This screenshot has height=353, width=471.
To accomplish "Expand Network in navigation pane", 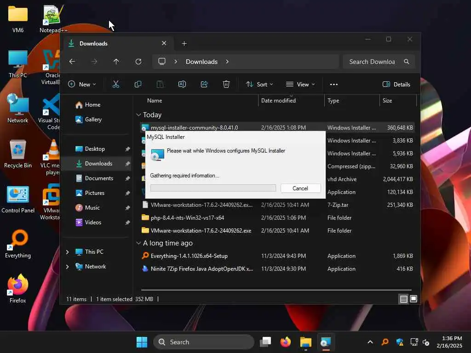I will (x=68, y=267).
